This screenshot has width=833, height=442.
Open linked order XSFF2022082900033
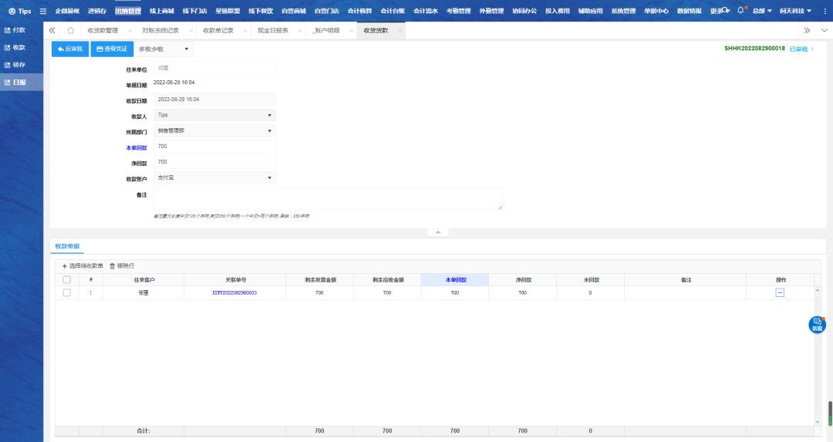pos(234,293)
